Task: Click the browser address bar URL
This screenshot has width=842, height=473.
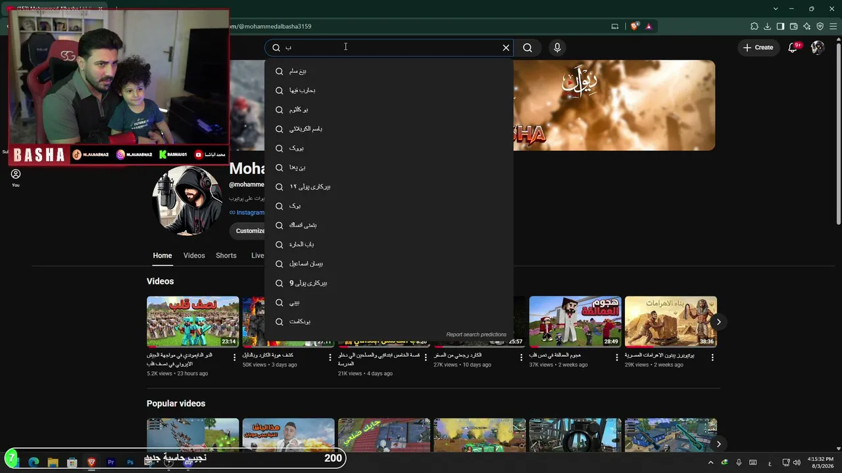Action: tap(270, 26)
